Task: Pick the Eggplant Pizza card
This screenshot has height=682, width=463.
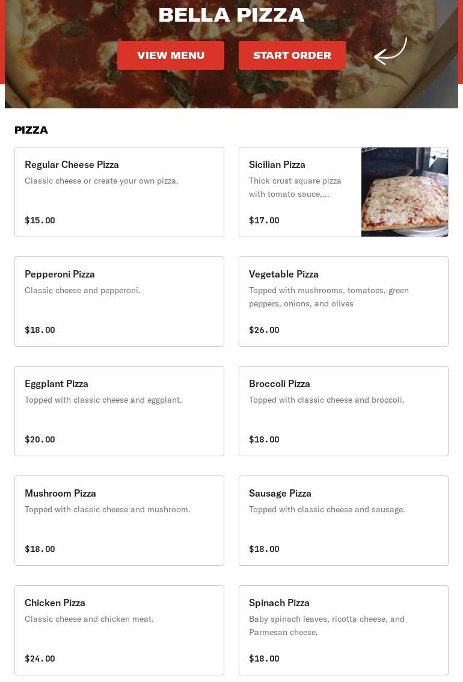Action: (120, 411)
